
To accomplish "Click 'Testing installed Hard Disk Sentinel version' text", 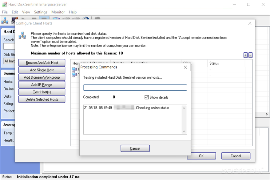I will (122, 77).
